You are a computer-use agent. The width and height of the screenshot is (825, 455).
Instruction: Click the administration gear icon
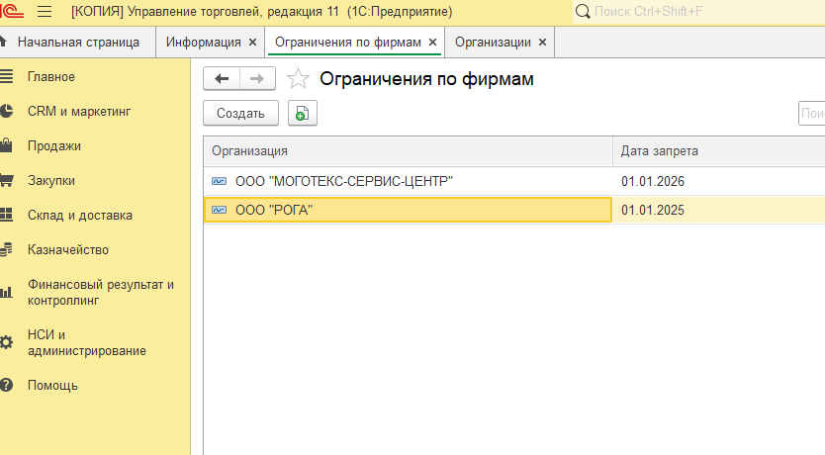coord(6,342)
